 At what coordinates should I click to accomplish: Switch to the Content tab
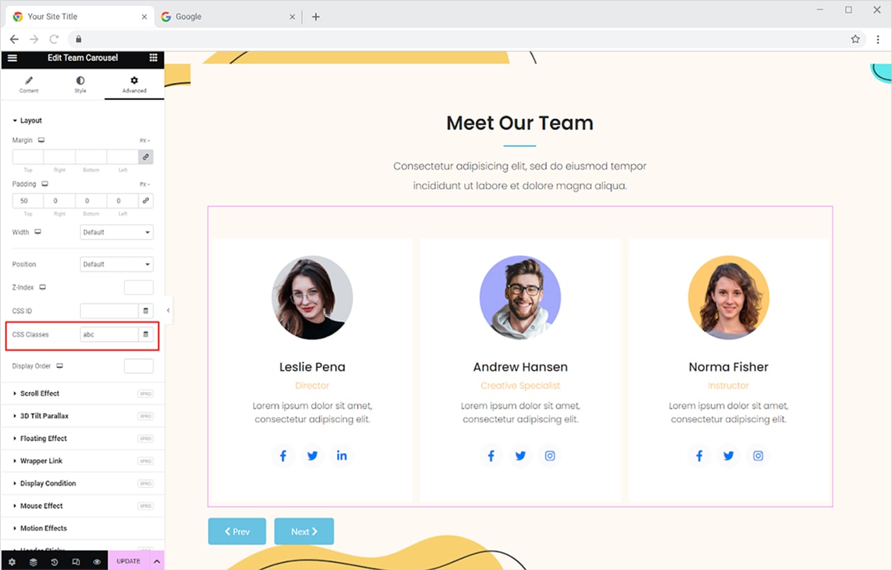point(29,84)
